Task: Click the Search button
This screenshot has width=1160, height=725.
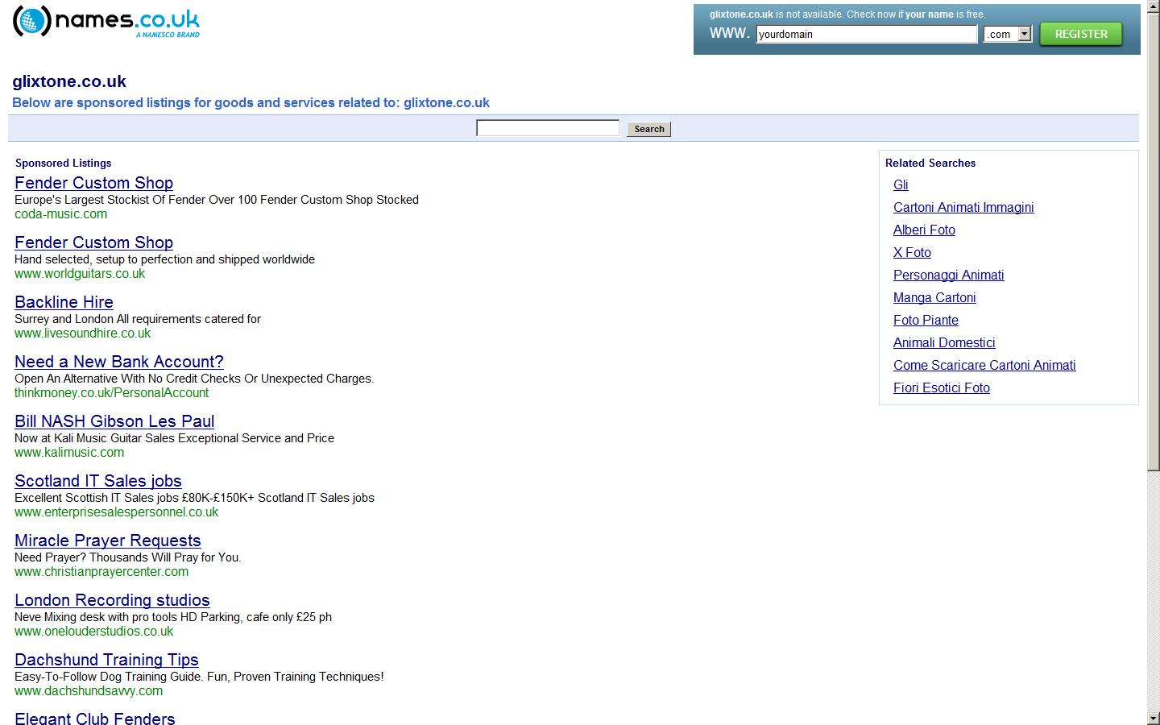Action: click(648, 129)
